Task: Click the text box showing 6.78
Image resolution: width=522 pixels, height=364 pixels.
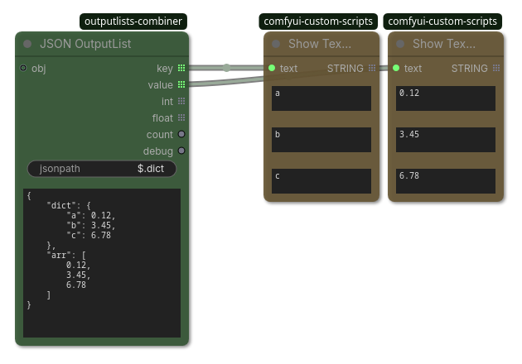Action: click(446, 181)
